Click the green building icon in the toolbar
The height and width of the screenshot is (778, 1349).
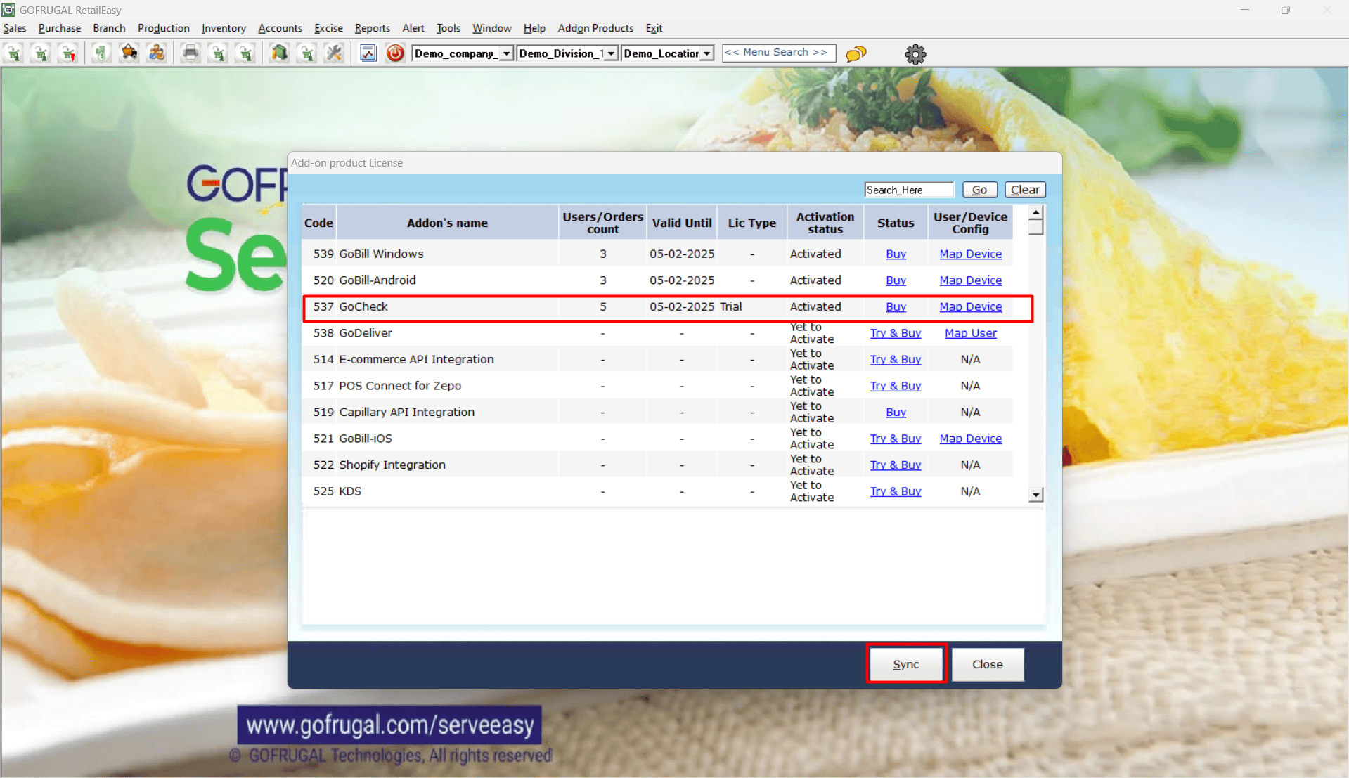coord(280,53)
